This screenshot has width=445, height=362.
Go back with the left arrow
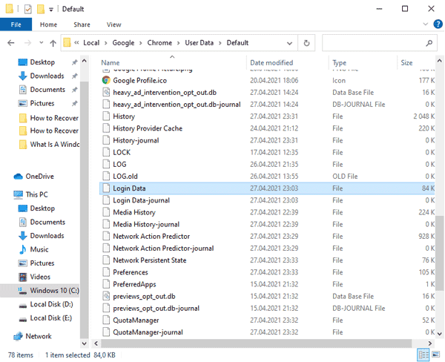pyautogui.click(x=11, y=43)
